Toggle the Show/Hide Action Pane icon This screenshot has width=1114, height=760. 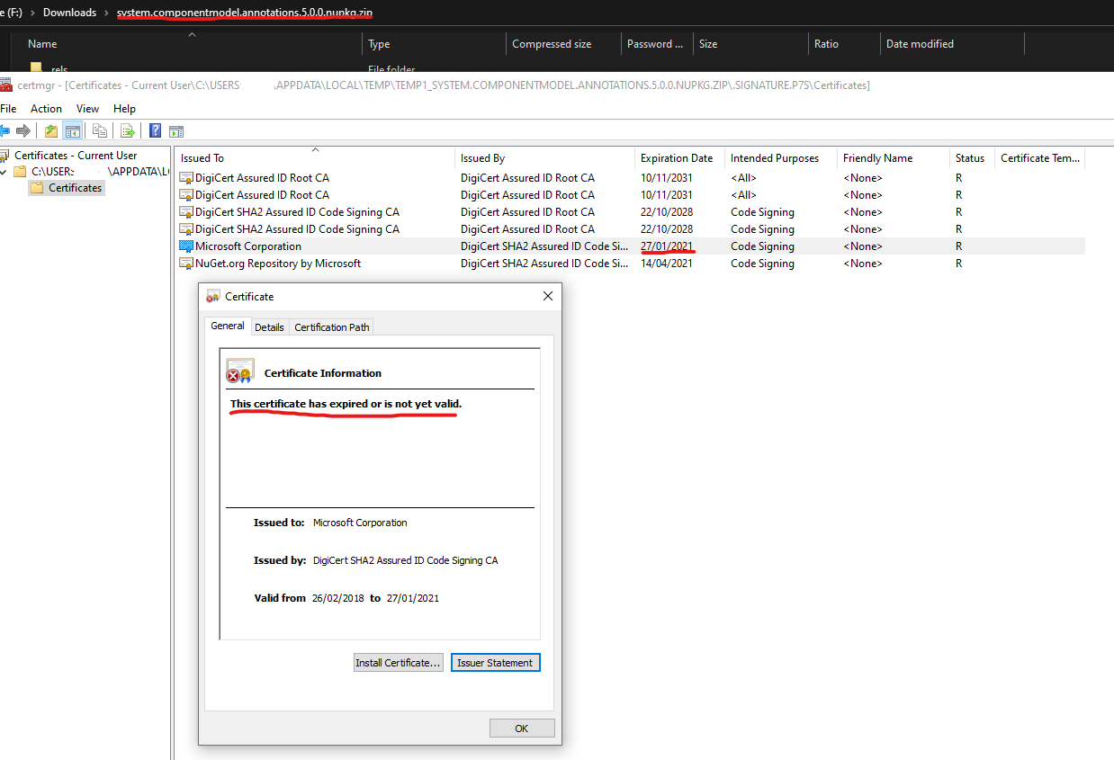[x=176, y=131]
